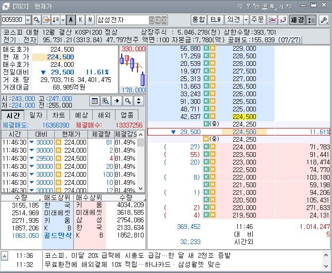Click the plus-minus calculation icon in toolbar

[283, 20]
